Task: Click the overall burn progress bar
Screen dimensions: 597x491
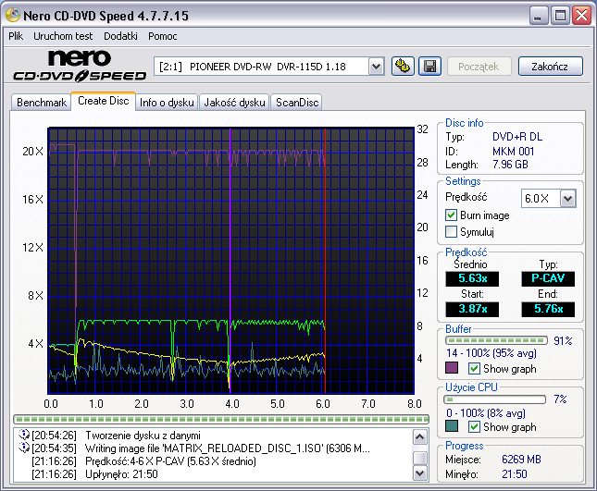Action: coord(221,419)
